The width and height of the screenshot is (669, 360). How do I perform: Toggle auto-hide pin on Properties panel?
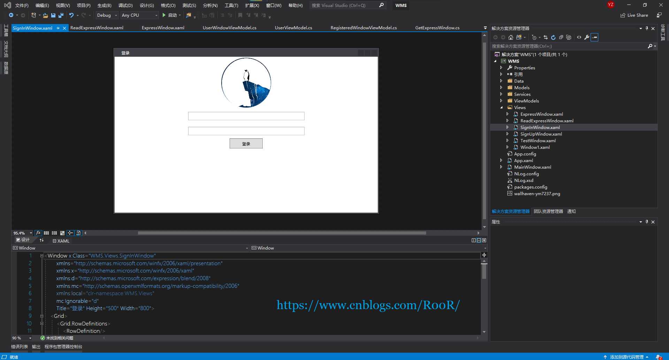(647, 222)
